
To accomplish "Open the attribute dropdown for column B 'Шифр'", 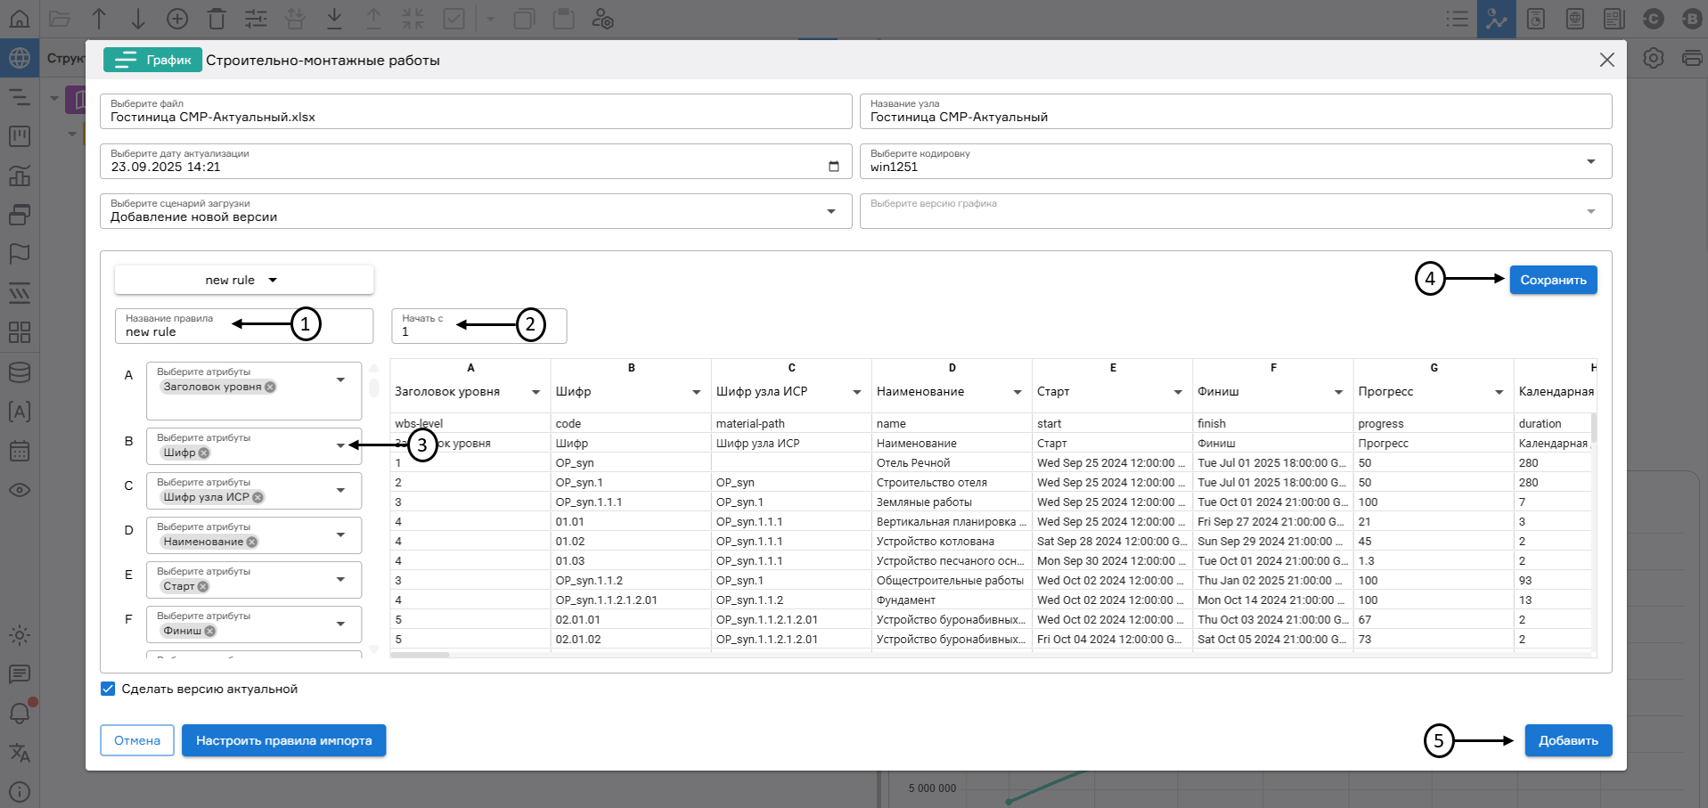I will pos(340,445).
